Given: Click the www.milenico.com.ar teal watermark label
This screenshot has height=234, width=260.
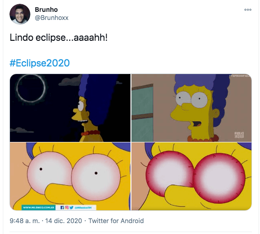Looking at the screenshot, I should coord(38,207).
